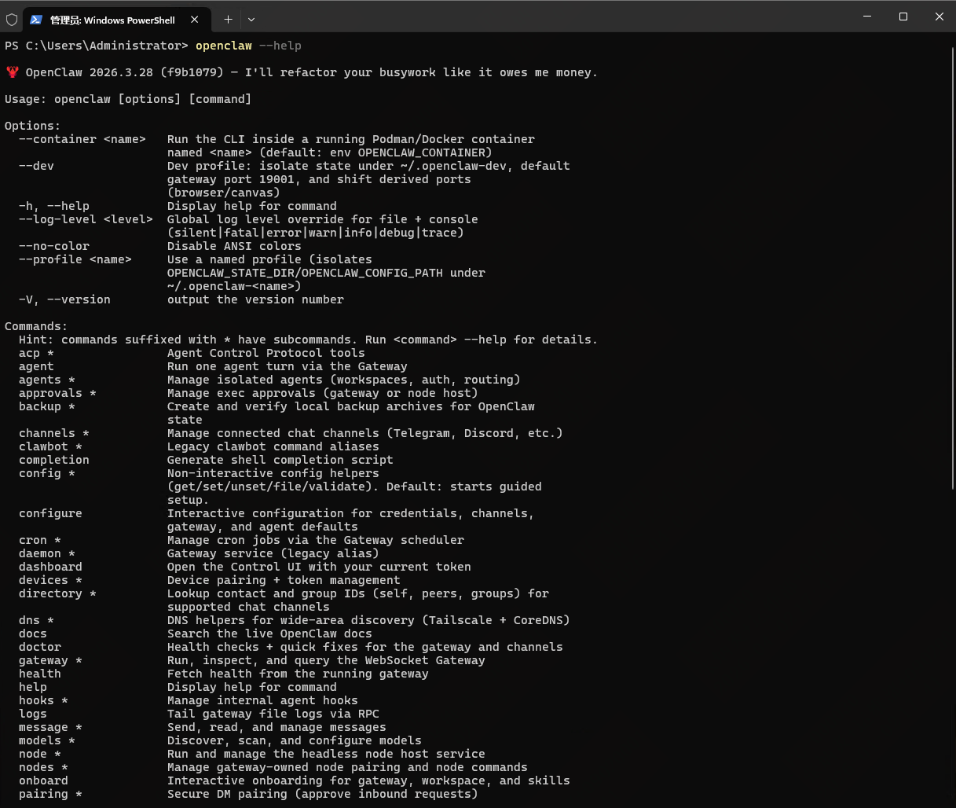Click the 'approvals *' command

57,393
